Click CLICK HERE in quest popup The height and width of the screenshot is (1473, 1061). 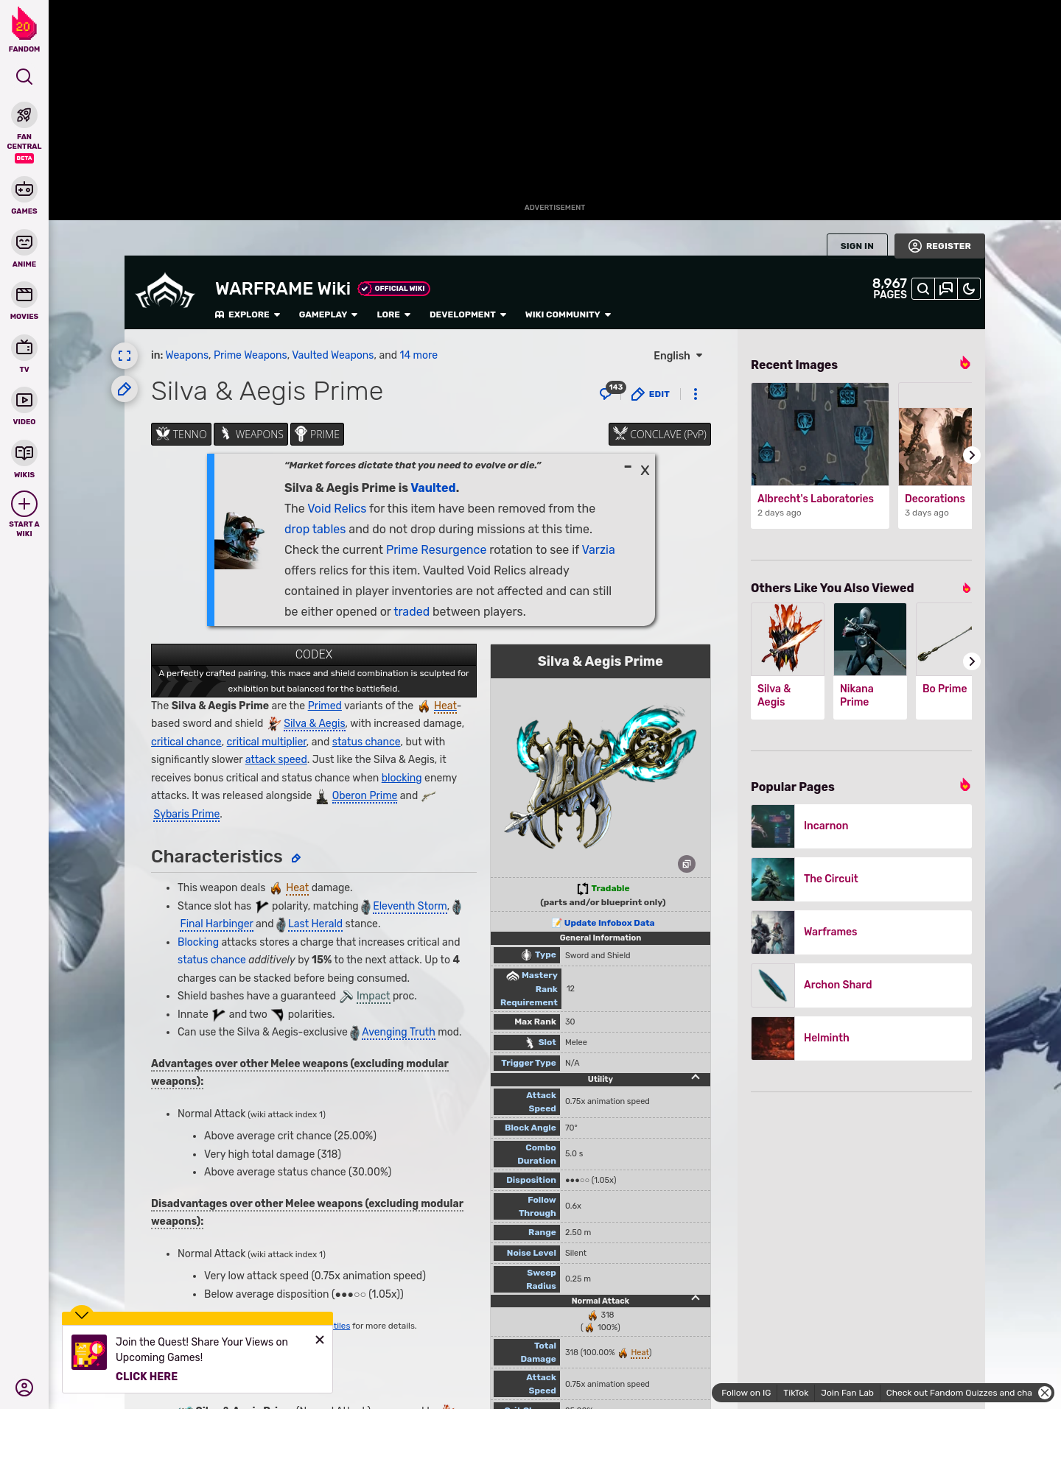pos(147,1377)
